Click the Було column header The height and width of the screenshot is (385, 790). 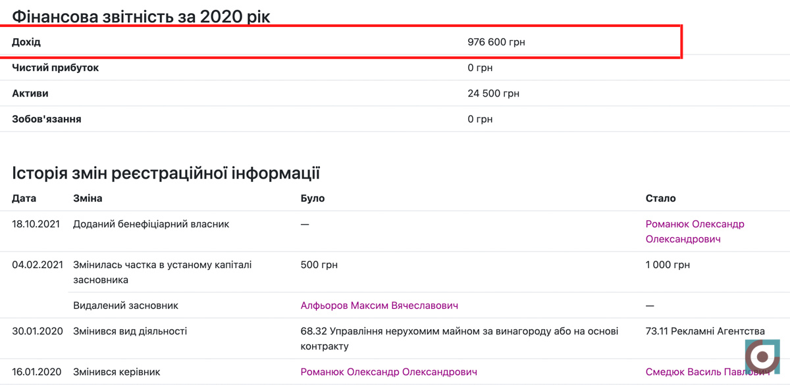313,198
